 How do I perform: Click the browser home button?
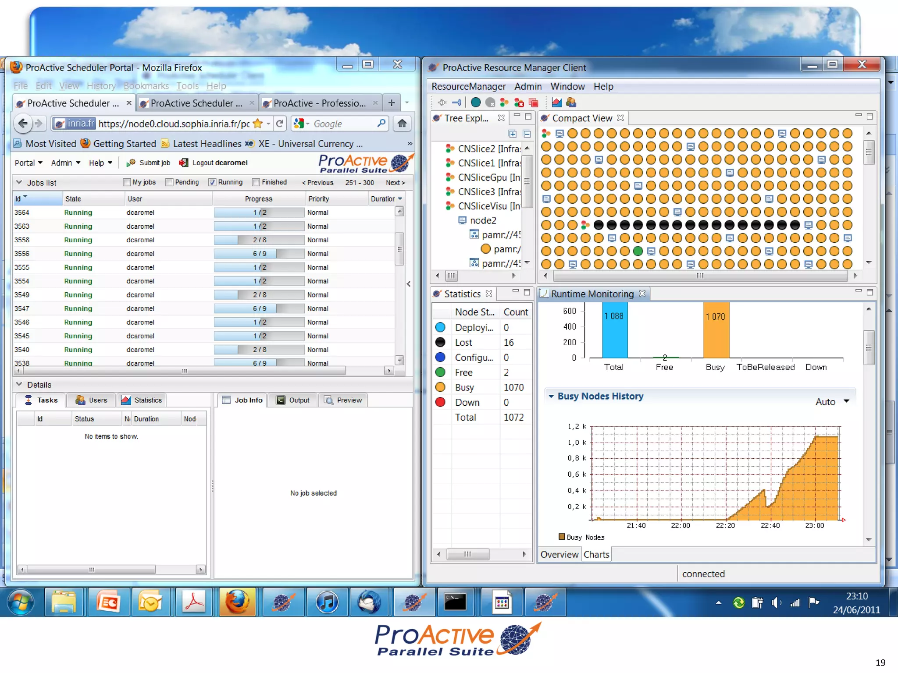402,124
